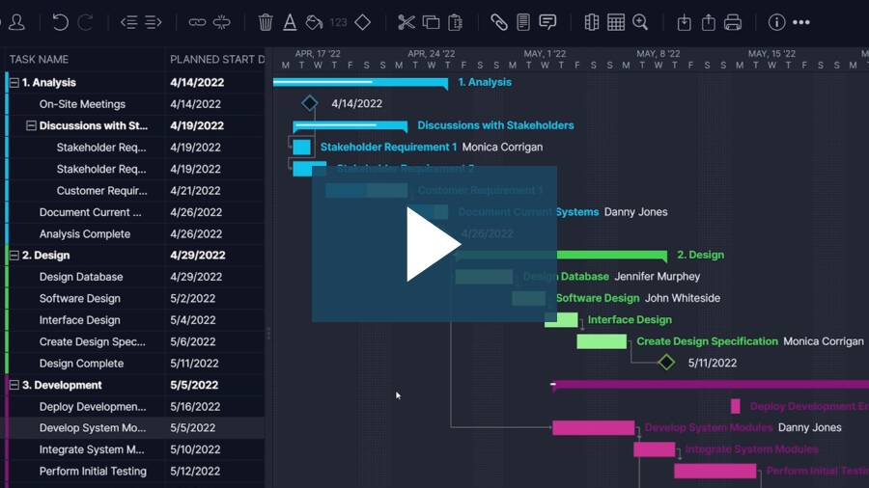Open the comments speech bubble icon
Viewport: 869px width, 488px height.
(x=547, y=23)
